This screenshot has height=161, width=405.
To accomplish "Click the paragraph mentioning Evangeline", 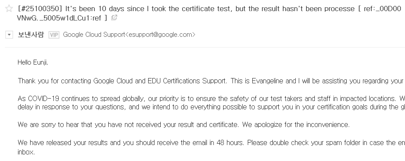I will (208, 81).
